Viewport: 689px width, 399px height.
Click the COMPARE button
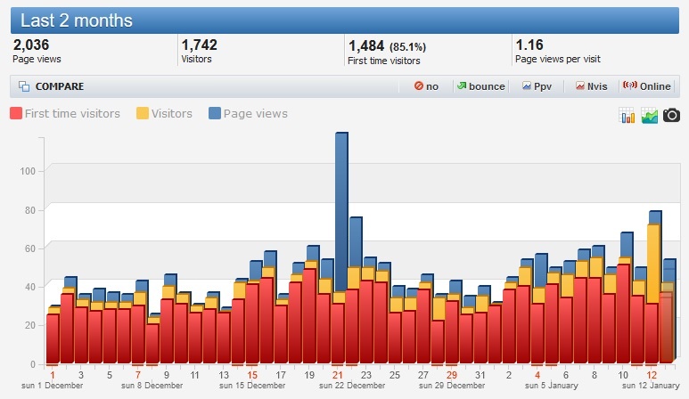tap(52, 86)
